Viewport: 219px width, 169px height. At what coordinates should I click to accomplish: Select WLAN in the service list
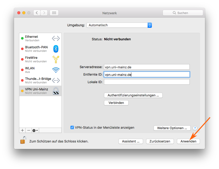40,70
